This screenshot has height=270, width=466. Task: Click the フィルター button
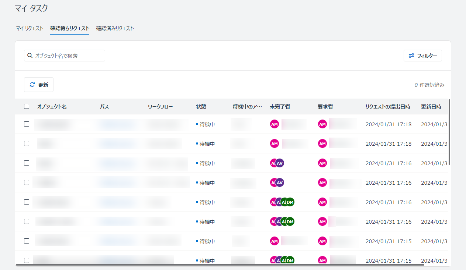(423, 56)
